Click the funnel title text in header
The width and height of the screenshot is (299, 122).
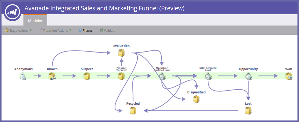[104, 8]
